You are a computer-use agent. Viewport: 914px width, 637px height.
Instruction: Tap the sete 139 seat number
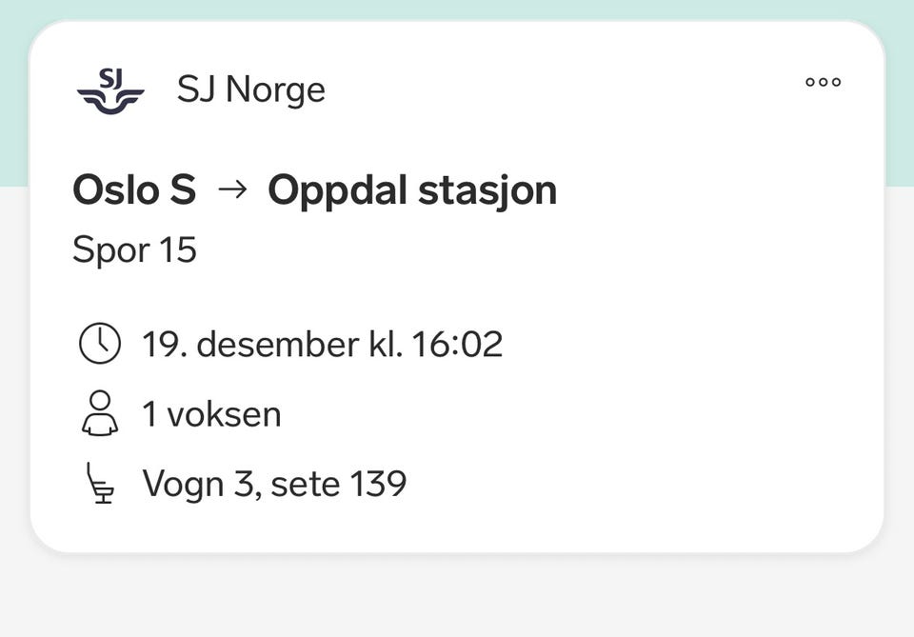tap(339, 484)
